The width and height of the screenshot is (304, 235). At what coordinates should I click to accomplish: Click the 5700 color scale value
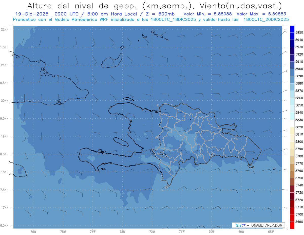[x=299, y=214]
